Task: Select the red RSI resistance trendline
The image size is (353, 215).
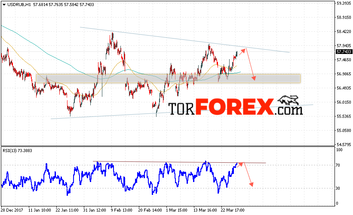Action: 179,162
